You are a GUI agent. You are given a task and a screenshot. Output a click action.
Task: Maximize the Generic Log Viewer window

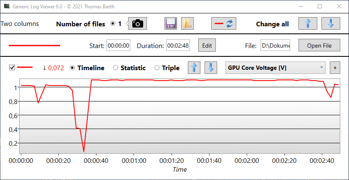(x=320, y=6)
